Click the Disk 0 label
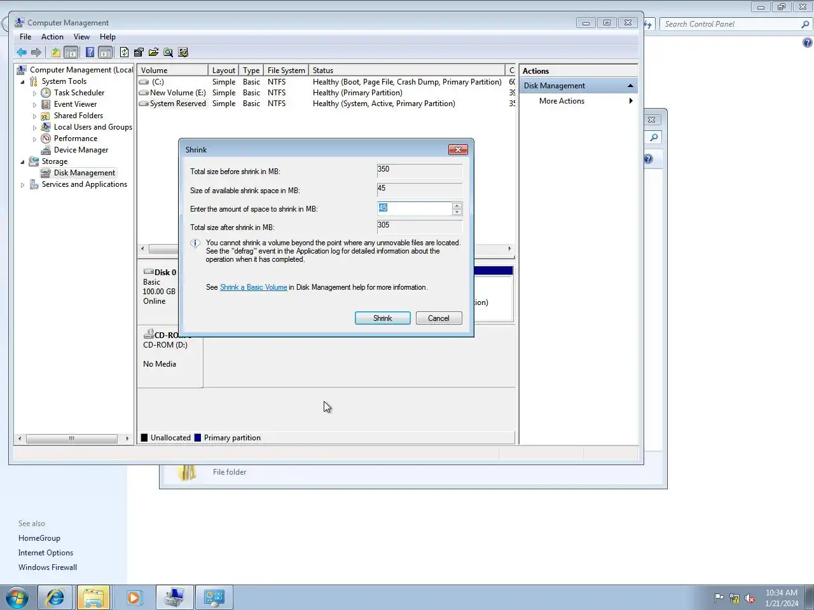This screenshot has width=814, height=610. [165, 272]
